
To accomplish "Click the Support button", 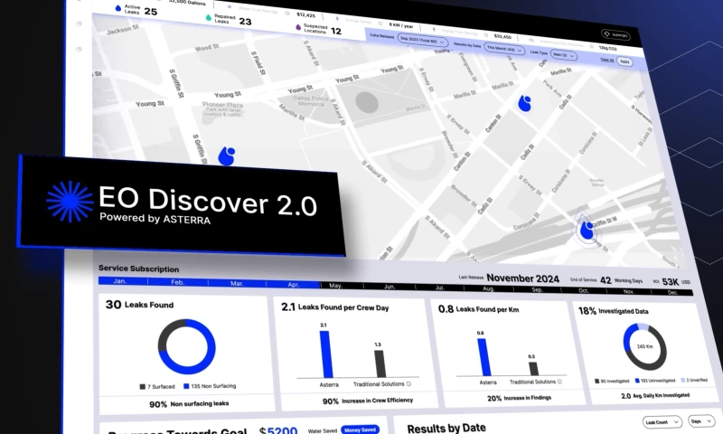I will click(x=615, y=35).
